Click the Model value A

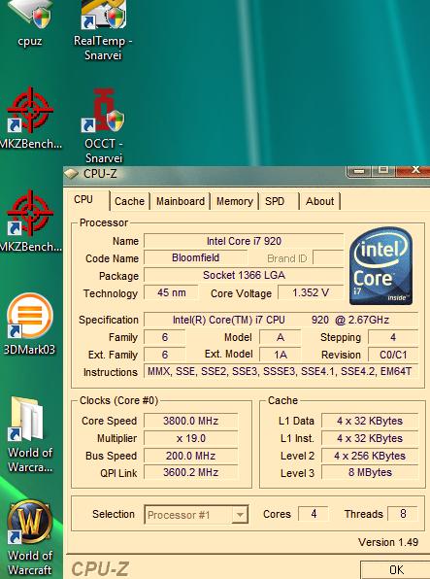tap(281, 337)
